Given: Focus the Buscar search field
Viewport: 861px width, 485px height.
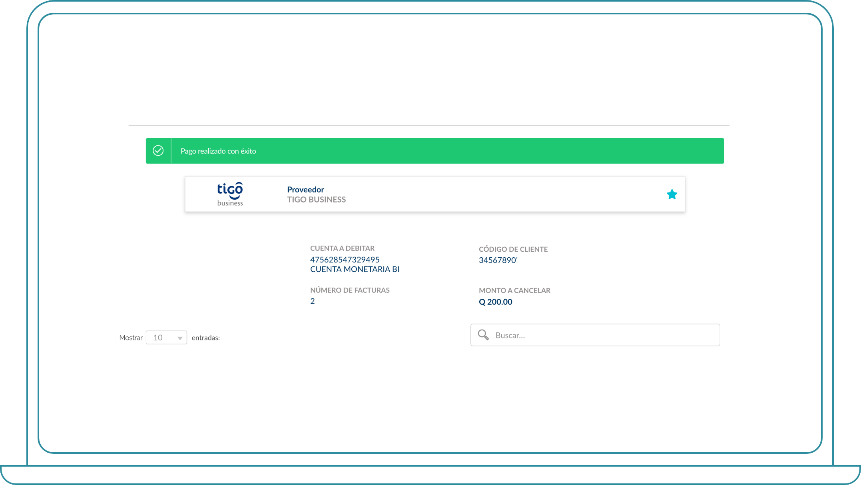Looking at the screenshot, I should point(604,335).
